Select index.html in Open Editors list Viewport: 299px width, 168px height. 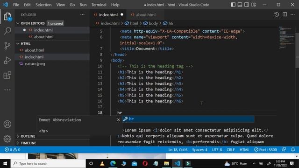pos(43,30)
